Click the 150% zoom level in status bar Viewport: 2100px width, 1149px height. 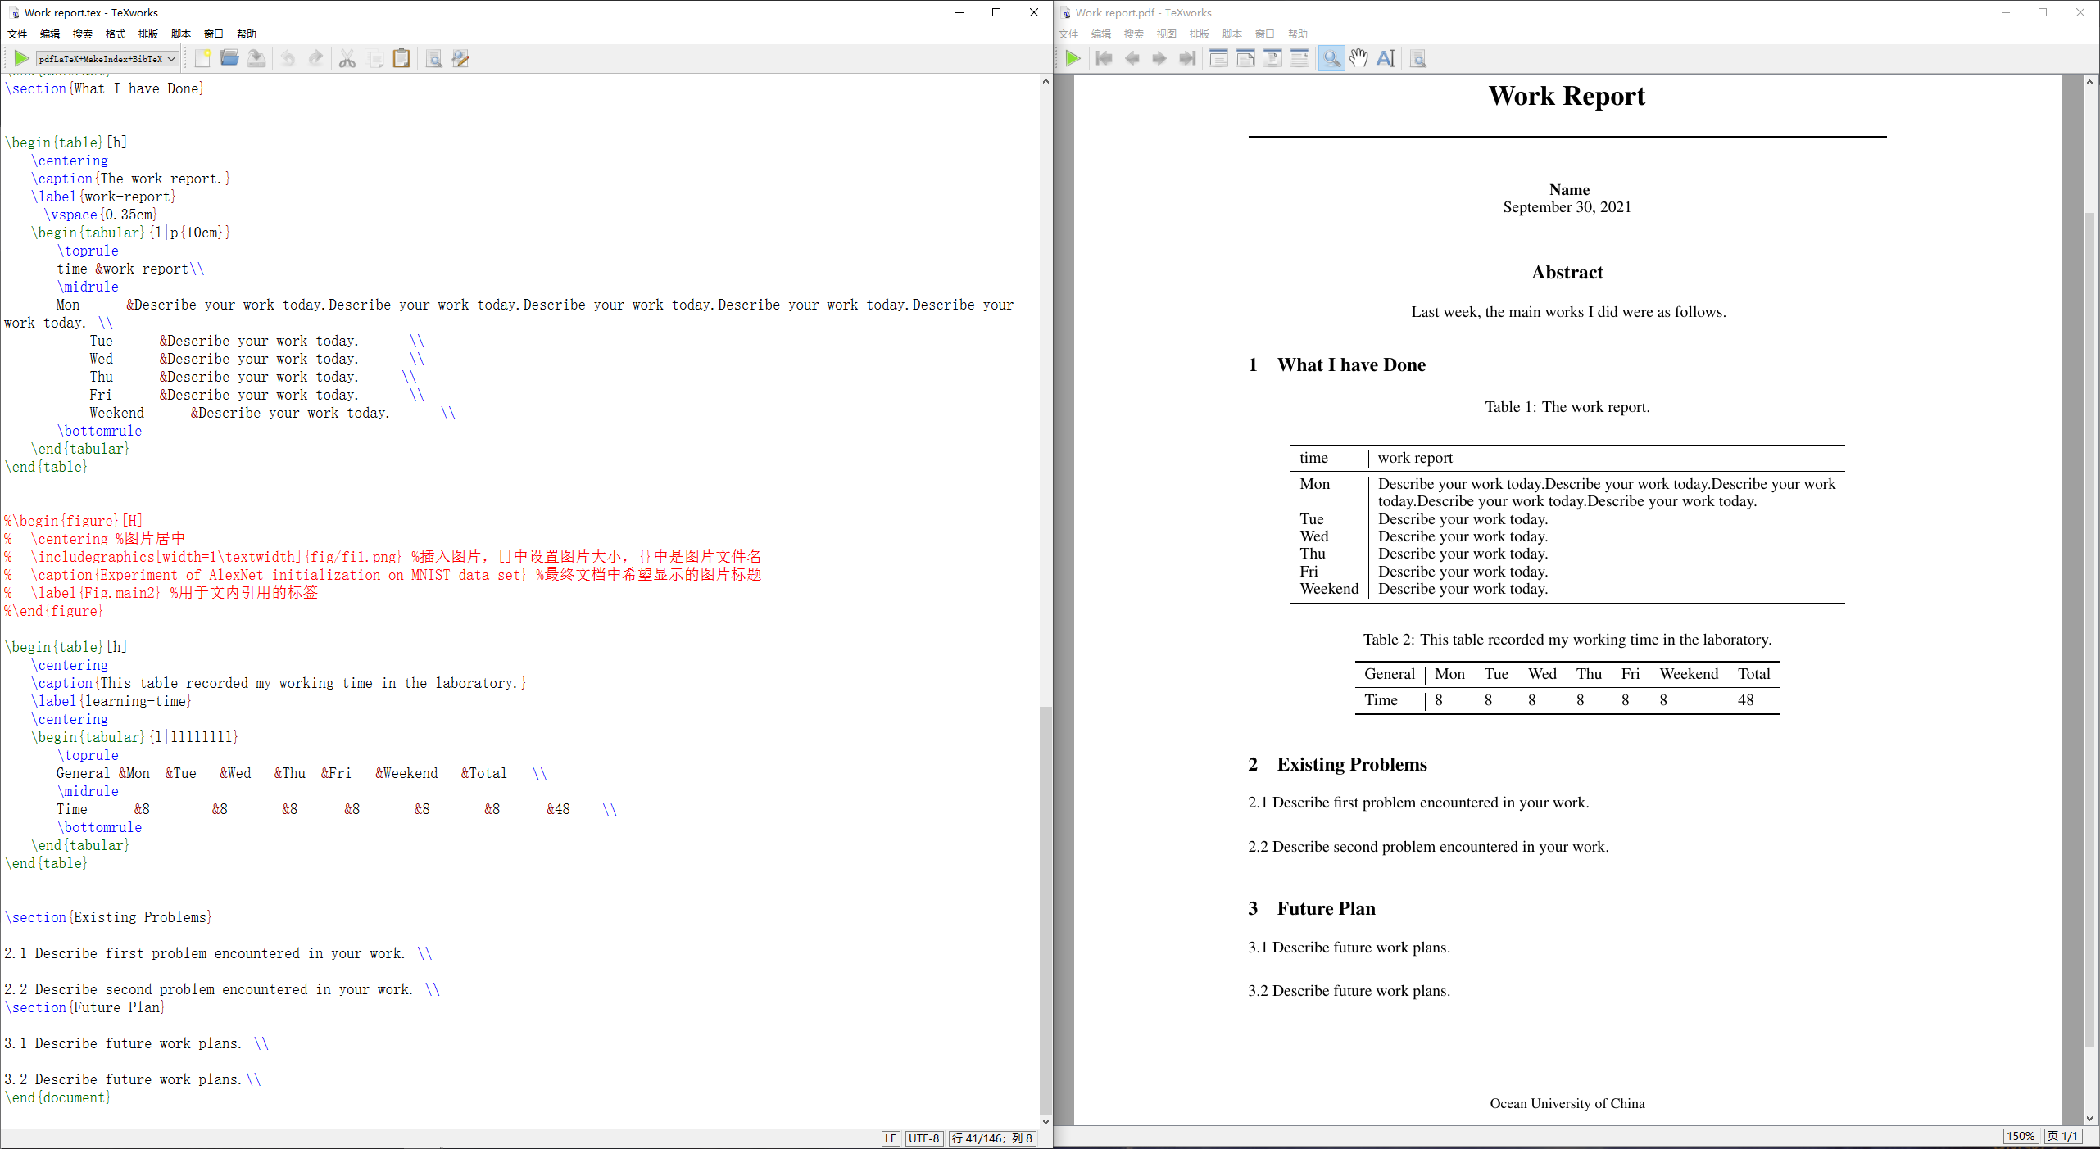tap(2020, 1136)
